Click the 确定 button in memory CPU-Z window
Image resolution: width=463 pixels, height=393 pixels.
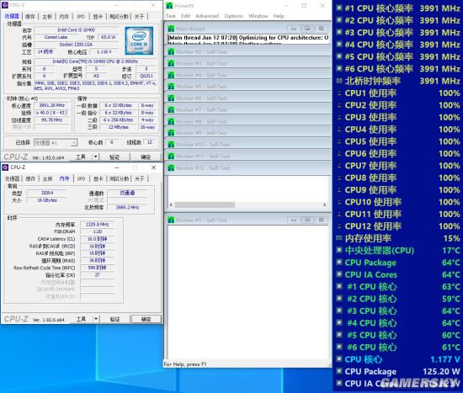point(146,319)
